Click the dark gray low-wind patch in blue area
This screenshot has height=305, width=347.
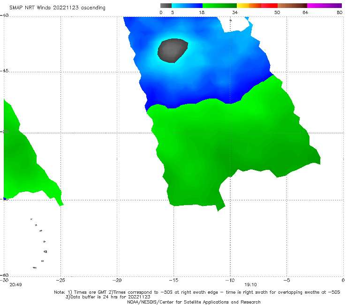tap(172, 51)
